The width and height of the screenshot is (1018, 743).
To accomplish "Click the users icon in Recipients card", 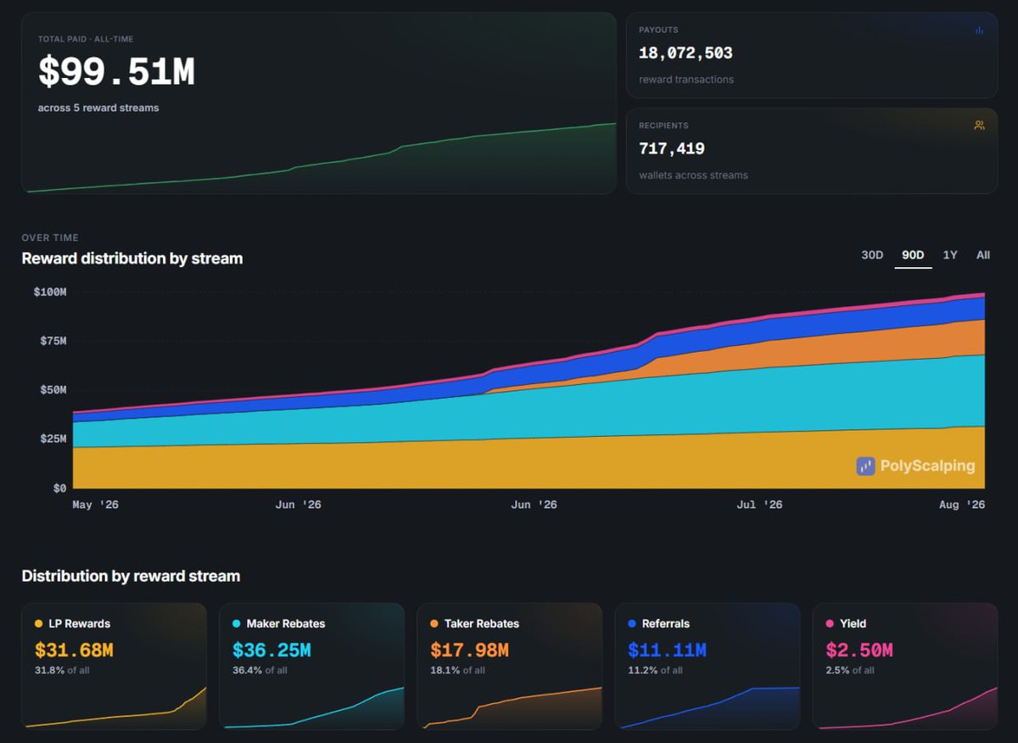I will pos(979,126).
